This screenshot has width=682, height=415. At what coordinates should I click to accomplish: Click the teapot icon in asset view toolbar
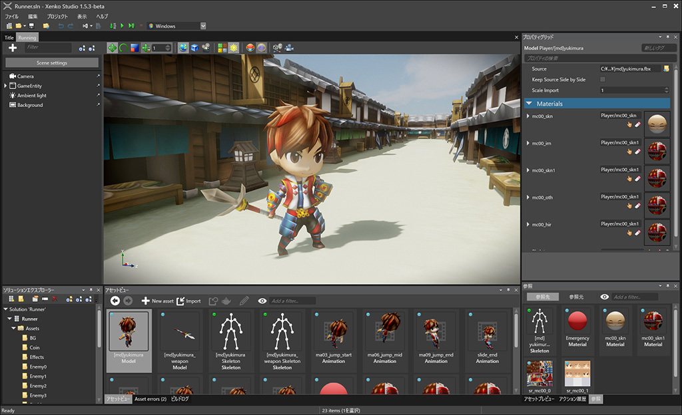(226, 301)
